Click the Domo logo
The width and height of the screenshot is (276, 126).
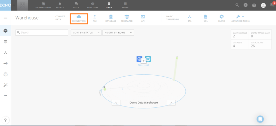[5, 5]
